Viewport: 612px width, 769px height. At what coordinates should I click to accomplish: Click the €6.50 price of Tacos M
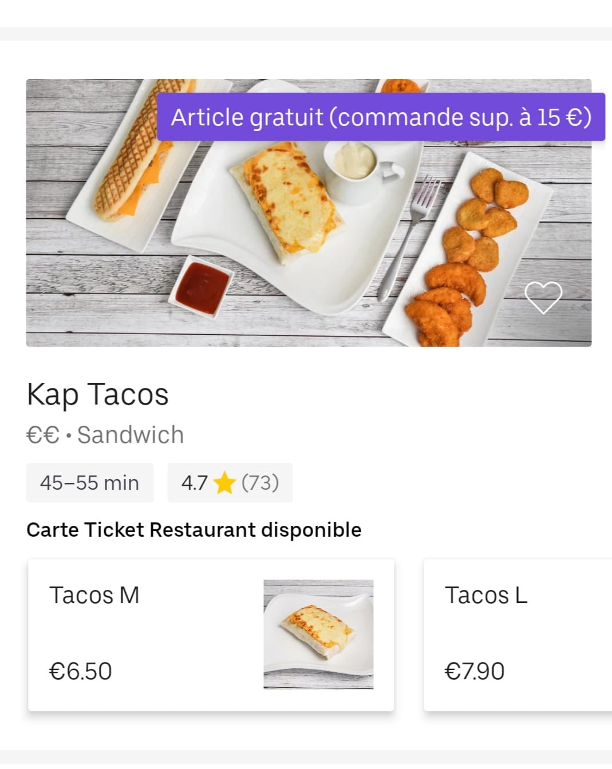81,671
